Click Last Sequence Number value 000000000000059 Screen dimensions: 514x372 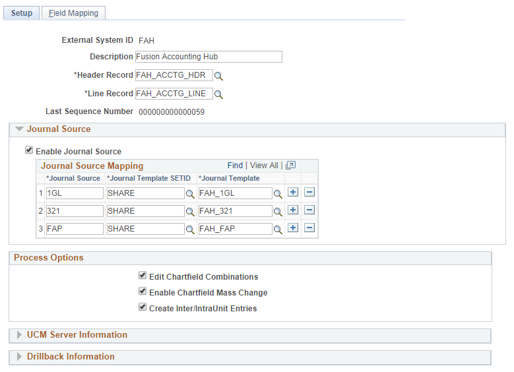point(172,112)
